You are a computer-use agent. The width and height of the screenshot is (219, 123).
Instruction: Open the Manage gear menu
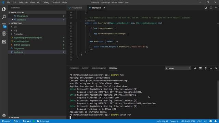point(4,115)
